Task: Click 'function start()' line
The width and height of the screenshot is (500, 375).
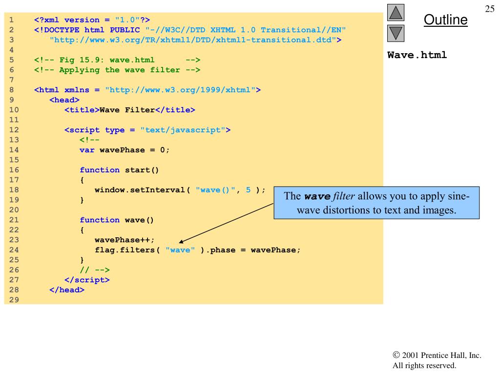Action: coord(119,170)
